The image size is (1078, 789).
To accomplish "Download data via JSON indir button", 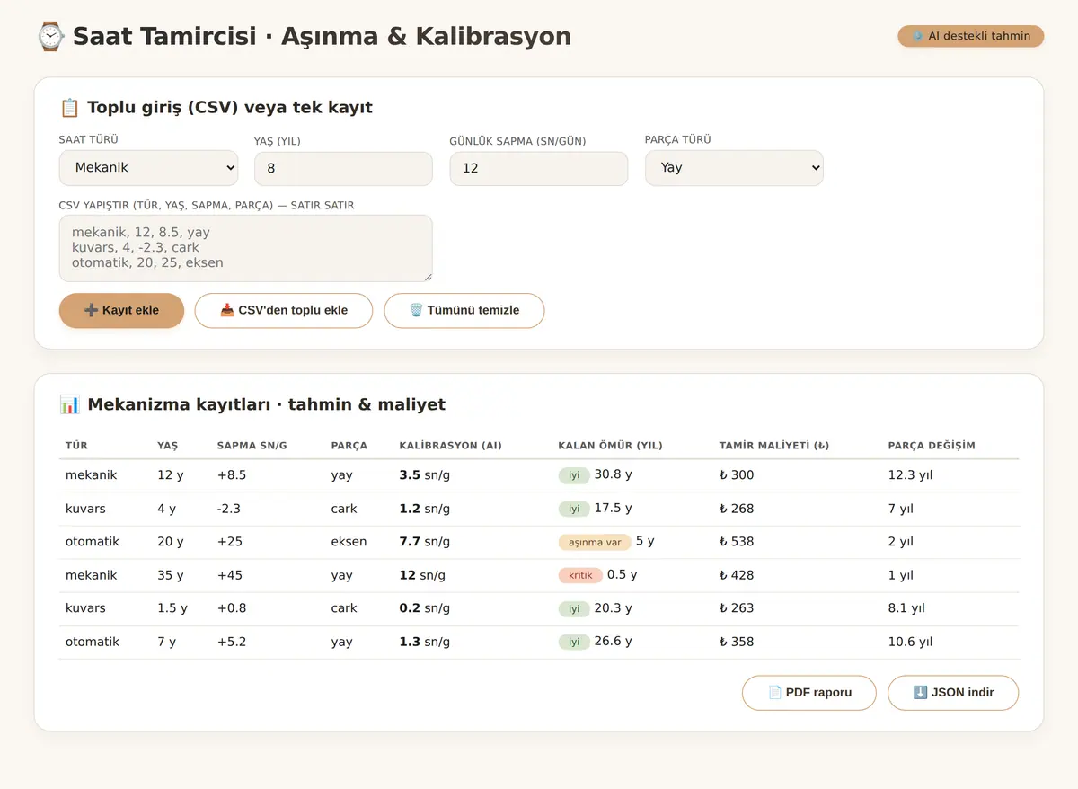I will pyautogui.click(x=953, y=693).
